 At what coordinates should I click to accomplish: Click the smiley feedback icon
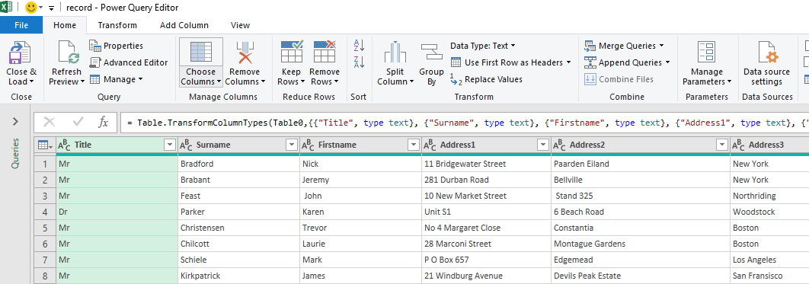click(x=31, y=8)
